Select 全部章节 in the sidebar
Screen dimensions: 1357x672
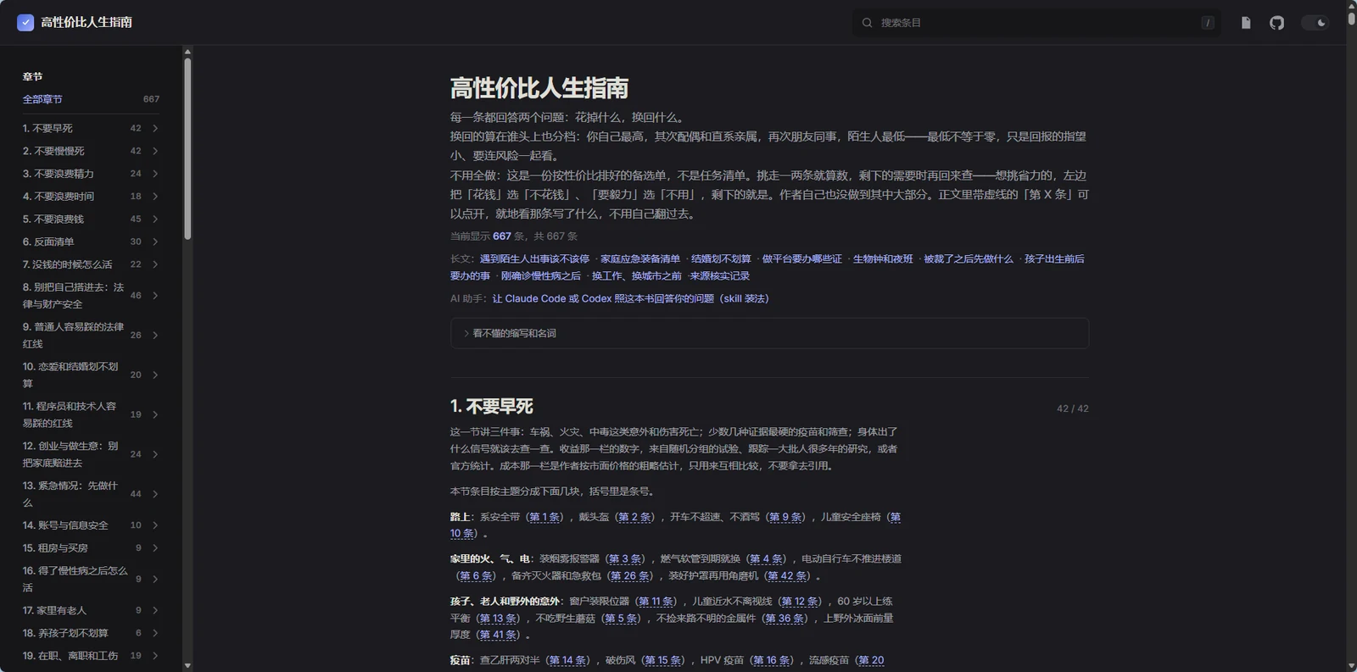42,99
